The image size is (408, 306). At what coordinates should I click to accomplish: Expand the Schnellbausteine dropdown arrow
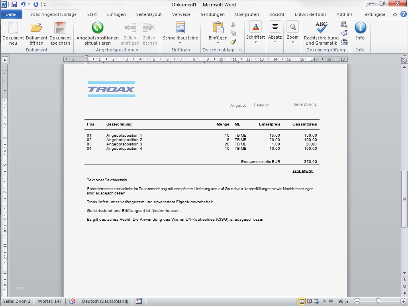click(x=180, y=43)
